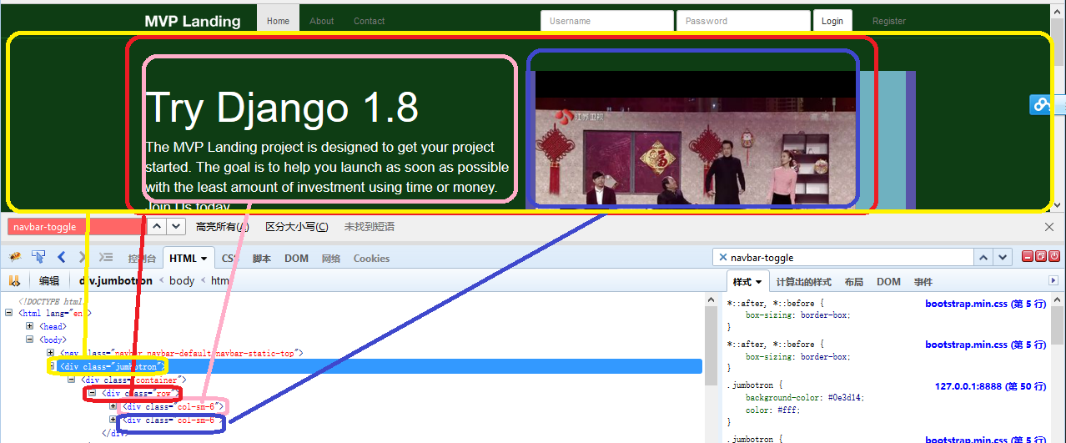This screenshot has height=443, width=1066.
Task: Open the side panel DOM tab
Action: 888,282
